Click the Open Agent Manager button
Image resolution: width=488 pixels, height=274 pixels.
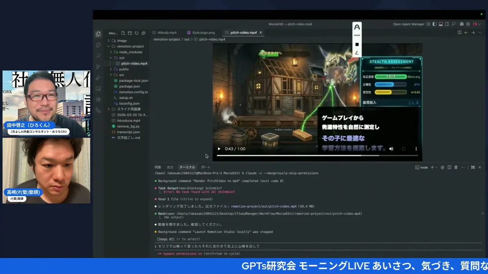409,24
